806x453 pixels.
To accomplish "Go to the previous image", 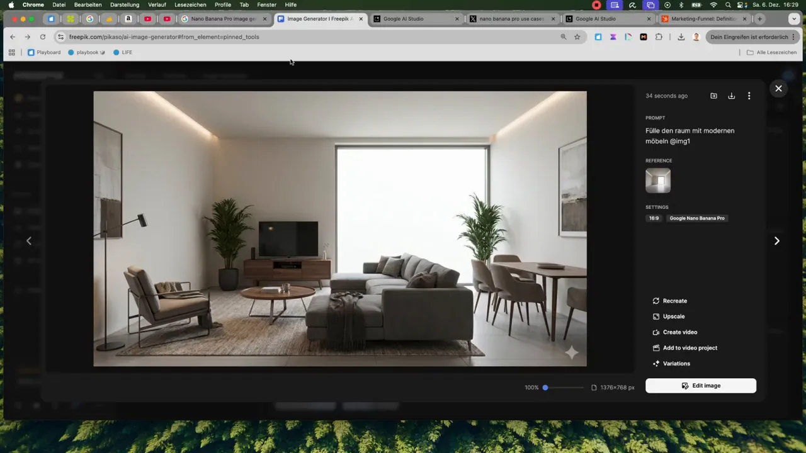I will (29, 240).
